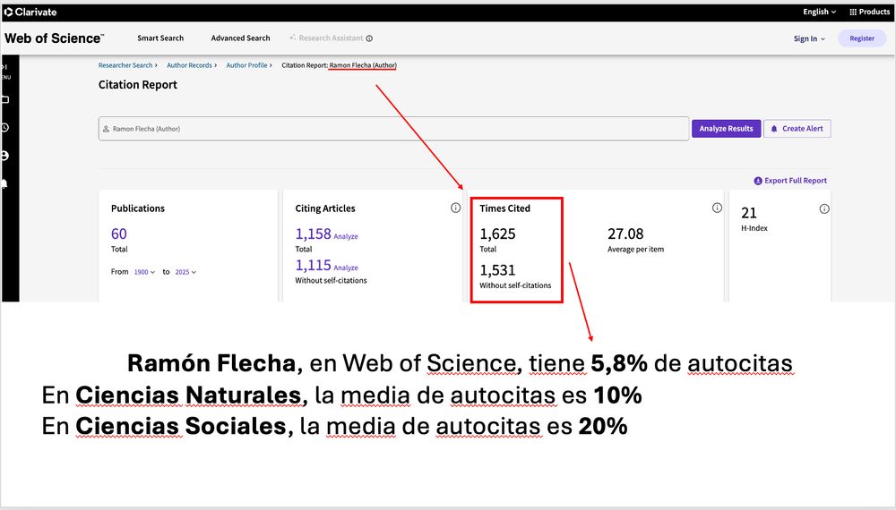This screenshot has width=896, height=510.
Task: Click the 'Ramón Flecha' bold text in caption
Action: pos(211,363)
